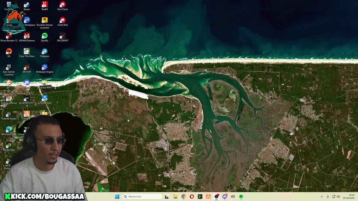Open Task View from the taskbar
Screen dimensions: 358x201
pyautogui.click(x=167, y=197)
